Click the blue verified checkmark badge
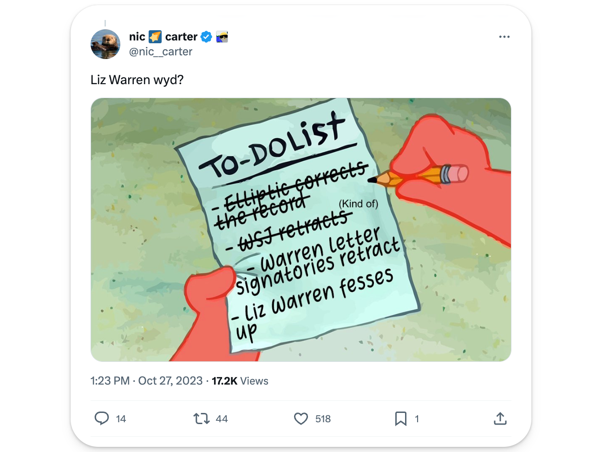Screen dimensions: 602x452 coord(206,37)
